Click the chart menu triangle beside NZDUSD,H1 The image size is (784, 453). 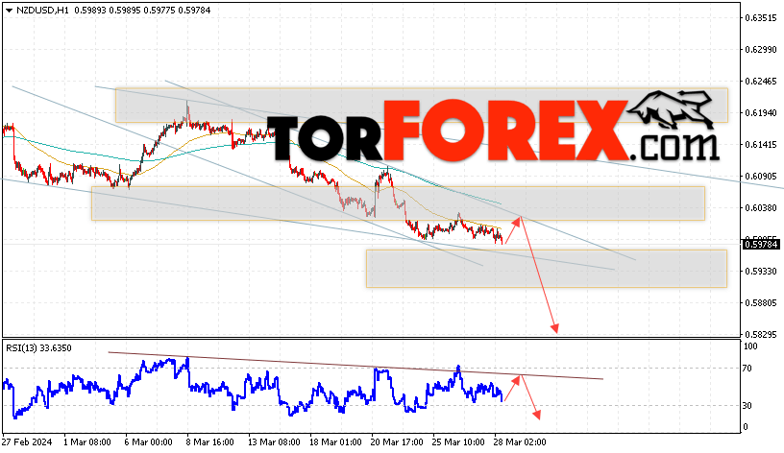pyautogui.click(x=9, y=11)
